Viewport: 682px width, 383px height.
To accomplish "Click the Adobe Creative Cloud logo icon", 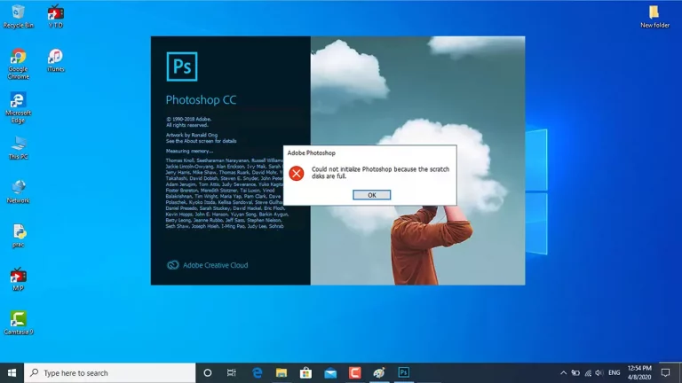I will 172,265.
